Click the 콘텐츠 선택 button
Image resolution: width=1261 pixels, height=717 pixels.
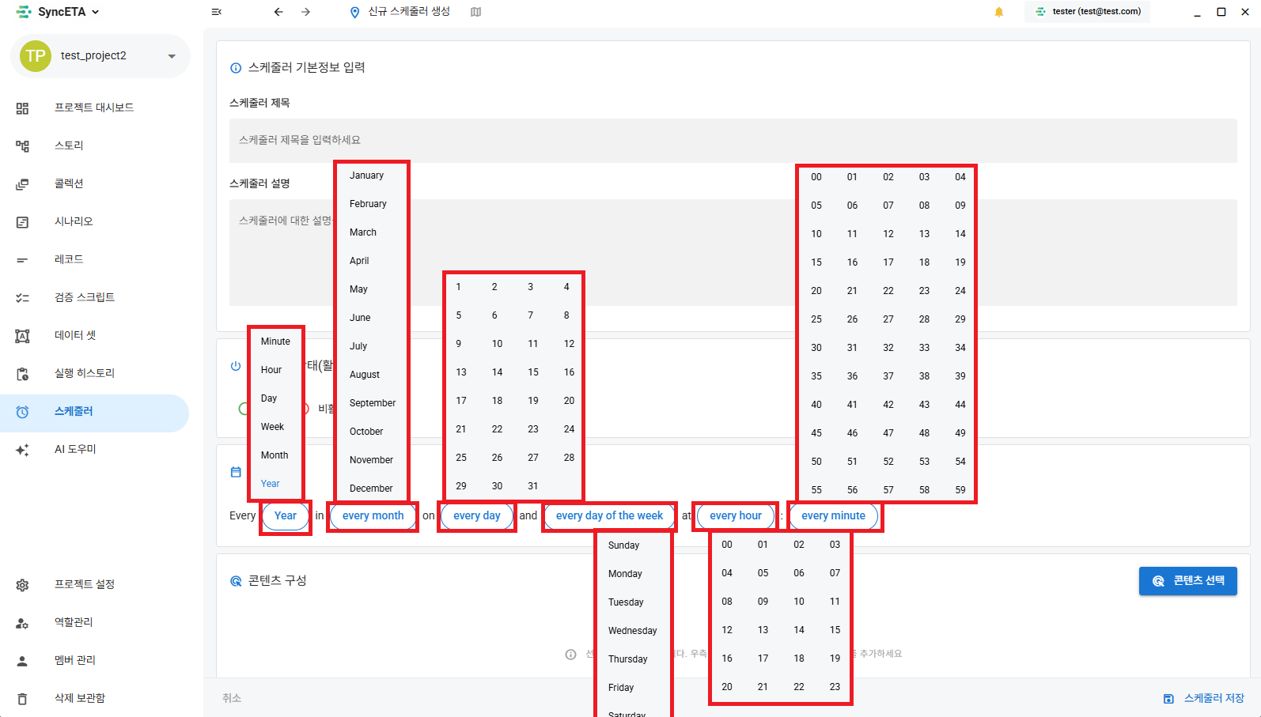[x=1188, y=581]
